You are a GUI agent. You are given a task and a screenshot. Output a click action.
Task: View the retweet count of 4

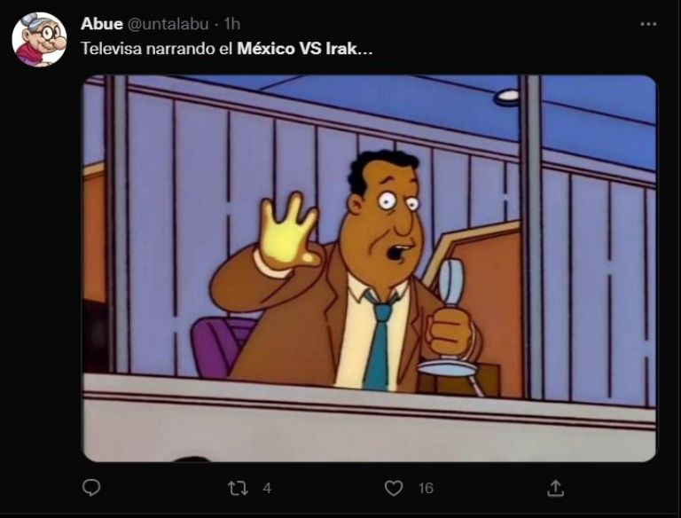point(267,489)
